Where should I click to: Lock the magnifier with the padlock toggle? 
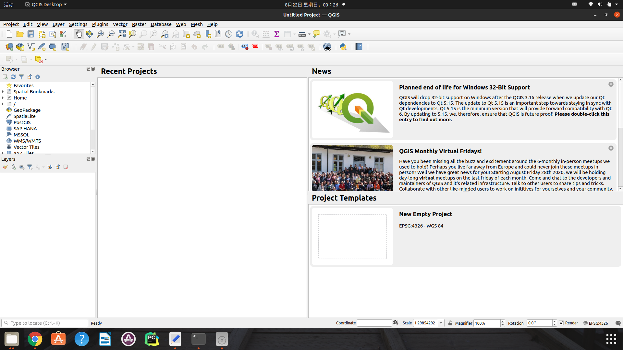(x=450, y=323)
